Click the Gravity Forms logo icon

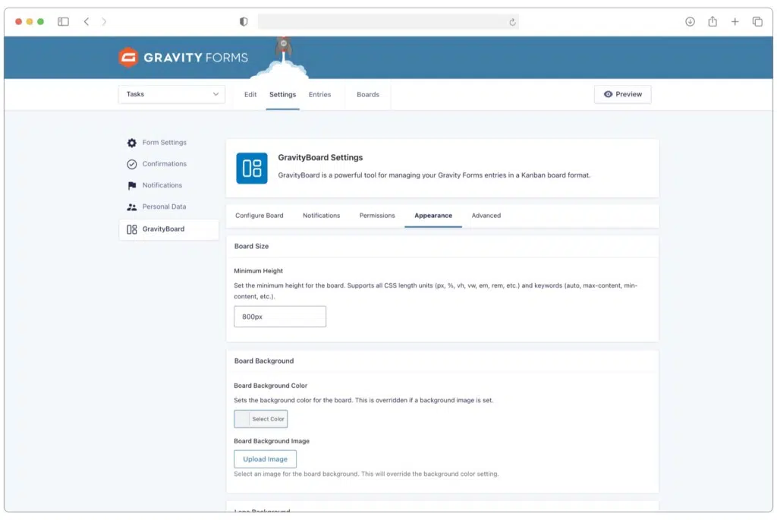tap(128, 58)
